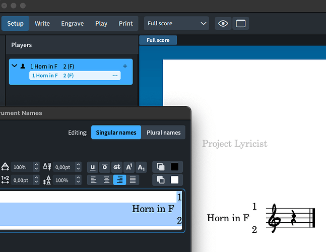Click Project Lyricist text in score
The image size is (326, 252).
click(x=235, y=144)
